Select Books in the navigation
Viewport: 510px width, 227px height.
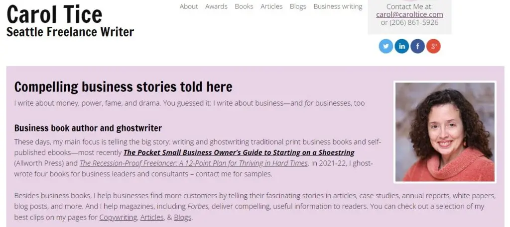(x=244, y=6)
